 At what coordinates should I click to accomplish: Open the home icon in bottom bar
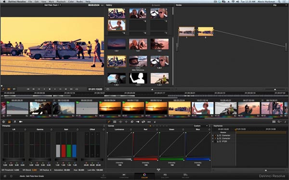(x=5, y=176)
